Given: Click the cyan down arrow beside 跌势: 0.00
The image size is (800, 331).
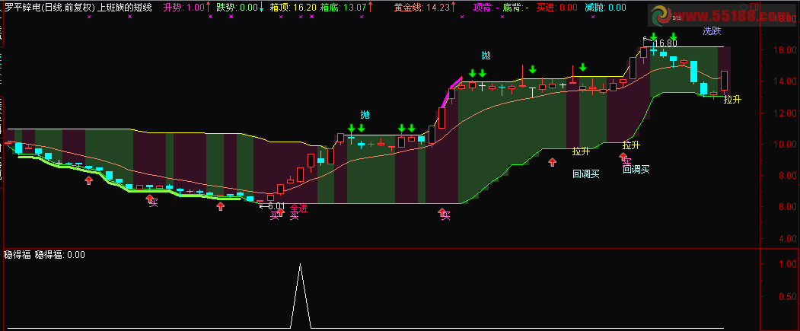Looking at the screenshot, I should 262,7.
